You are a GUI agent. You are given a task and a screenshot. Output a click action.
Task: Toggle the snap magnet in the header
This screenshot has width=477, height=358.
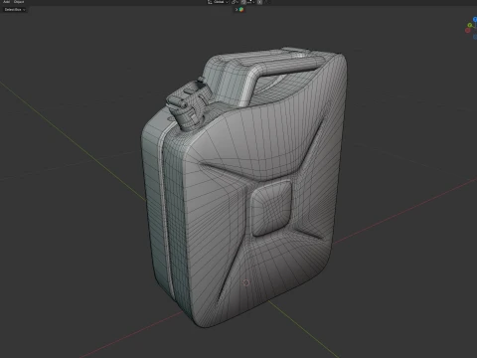(x=243, y=2)
